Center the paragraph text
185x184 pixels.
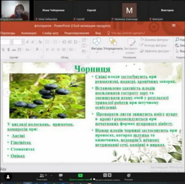tap(53, 50)
